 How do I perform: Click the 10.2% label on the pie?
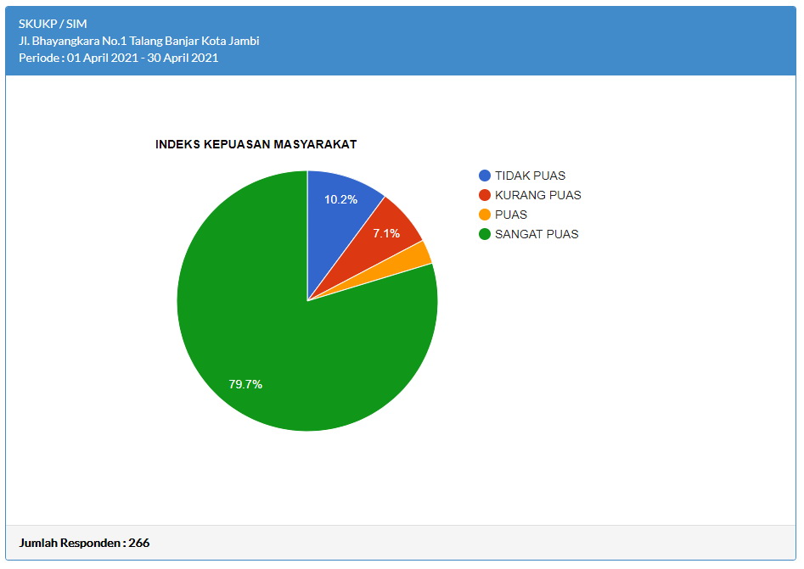pos(340,199)
